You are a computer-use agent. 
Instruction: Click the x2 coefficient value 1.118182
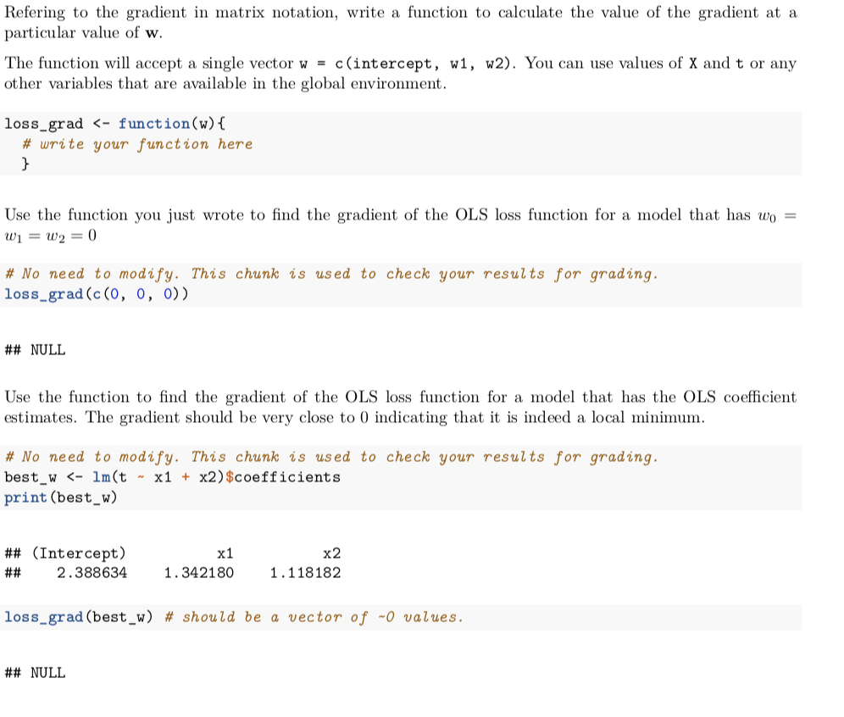(x=305, y=573)
